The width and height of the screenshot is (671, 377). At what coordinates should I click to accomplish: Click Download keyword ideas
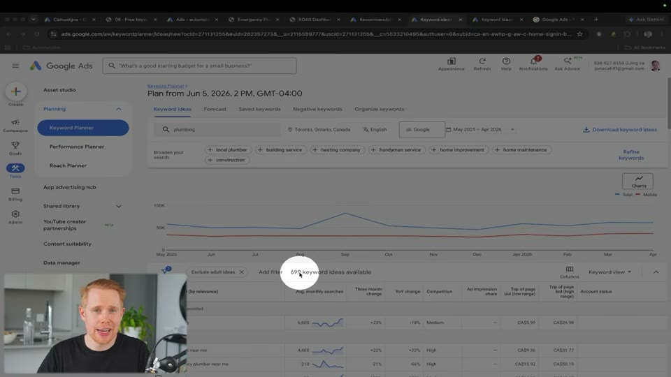tap(620, 130)
